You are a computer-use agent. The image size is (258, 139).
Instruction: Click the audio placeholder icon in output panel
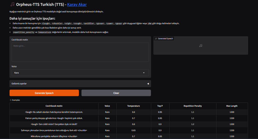(x=201, y=46)
